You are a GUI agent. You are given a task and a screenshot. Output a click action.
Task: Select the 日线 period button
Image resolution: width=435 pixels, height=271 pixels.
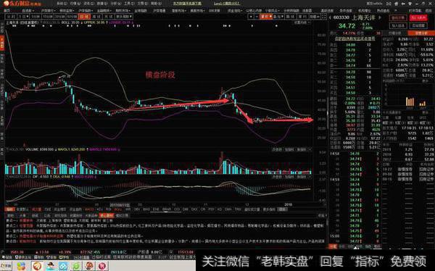click(x=83, y=17)
